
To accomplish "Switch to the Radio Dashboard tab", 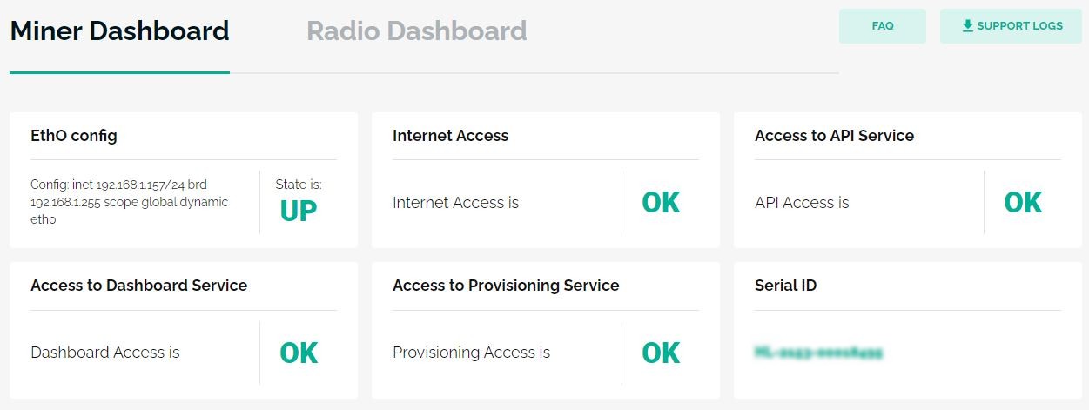I will [x=416, y=31].
